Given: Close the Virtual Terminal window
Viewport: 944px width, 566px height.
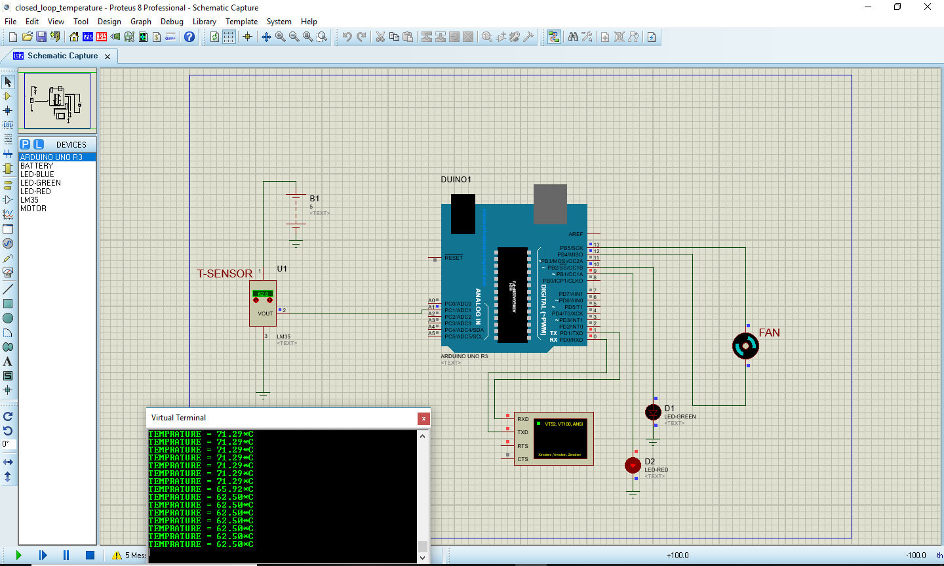Looking at the screenshot, I should [423, 418].
